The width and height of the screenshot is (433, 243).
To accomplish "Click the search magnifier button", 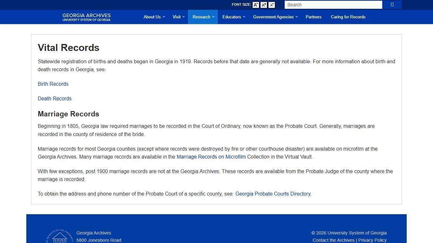I will click(x=392, y=5).
